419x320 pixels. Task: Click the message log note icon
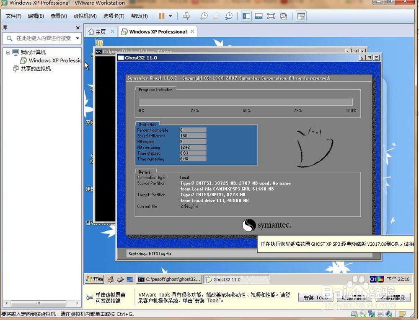[x=402, y=314]
